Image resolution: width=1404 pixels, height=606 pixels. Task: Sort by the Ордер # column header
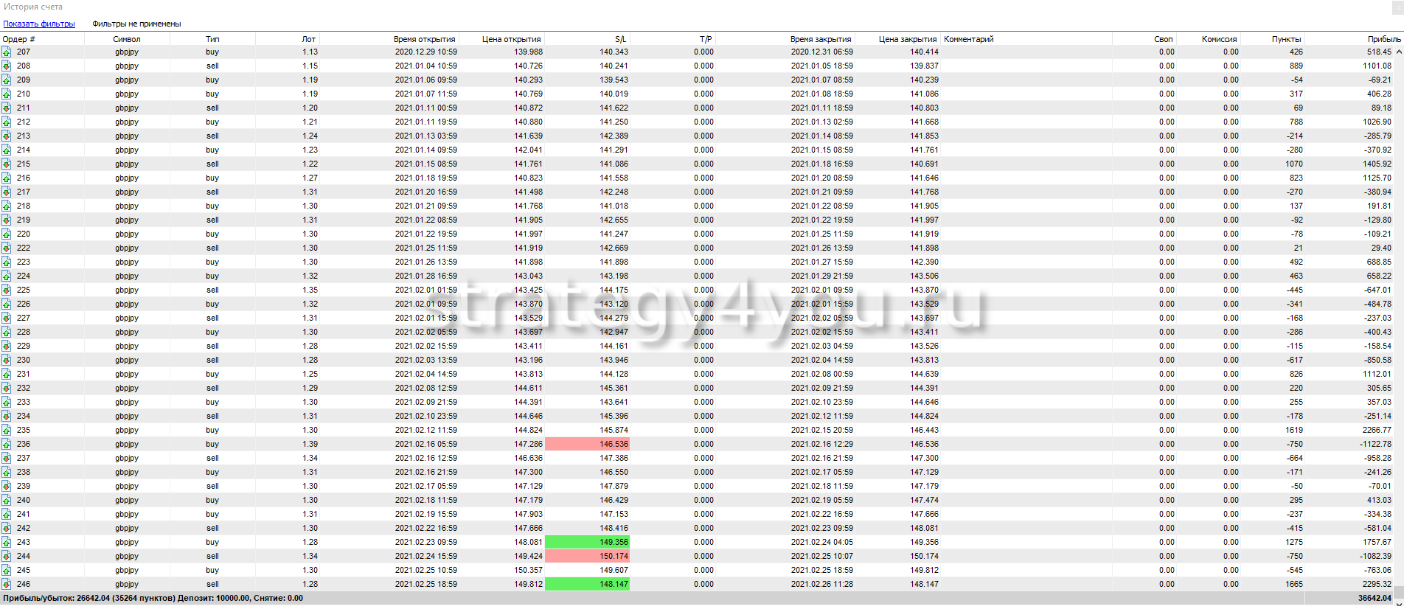point(19,39)
